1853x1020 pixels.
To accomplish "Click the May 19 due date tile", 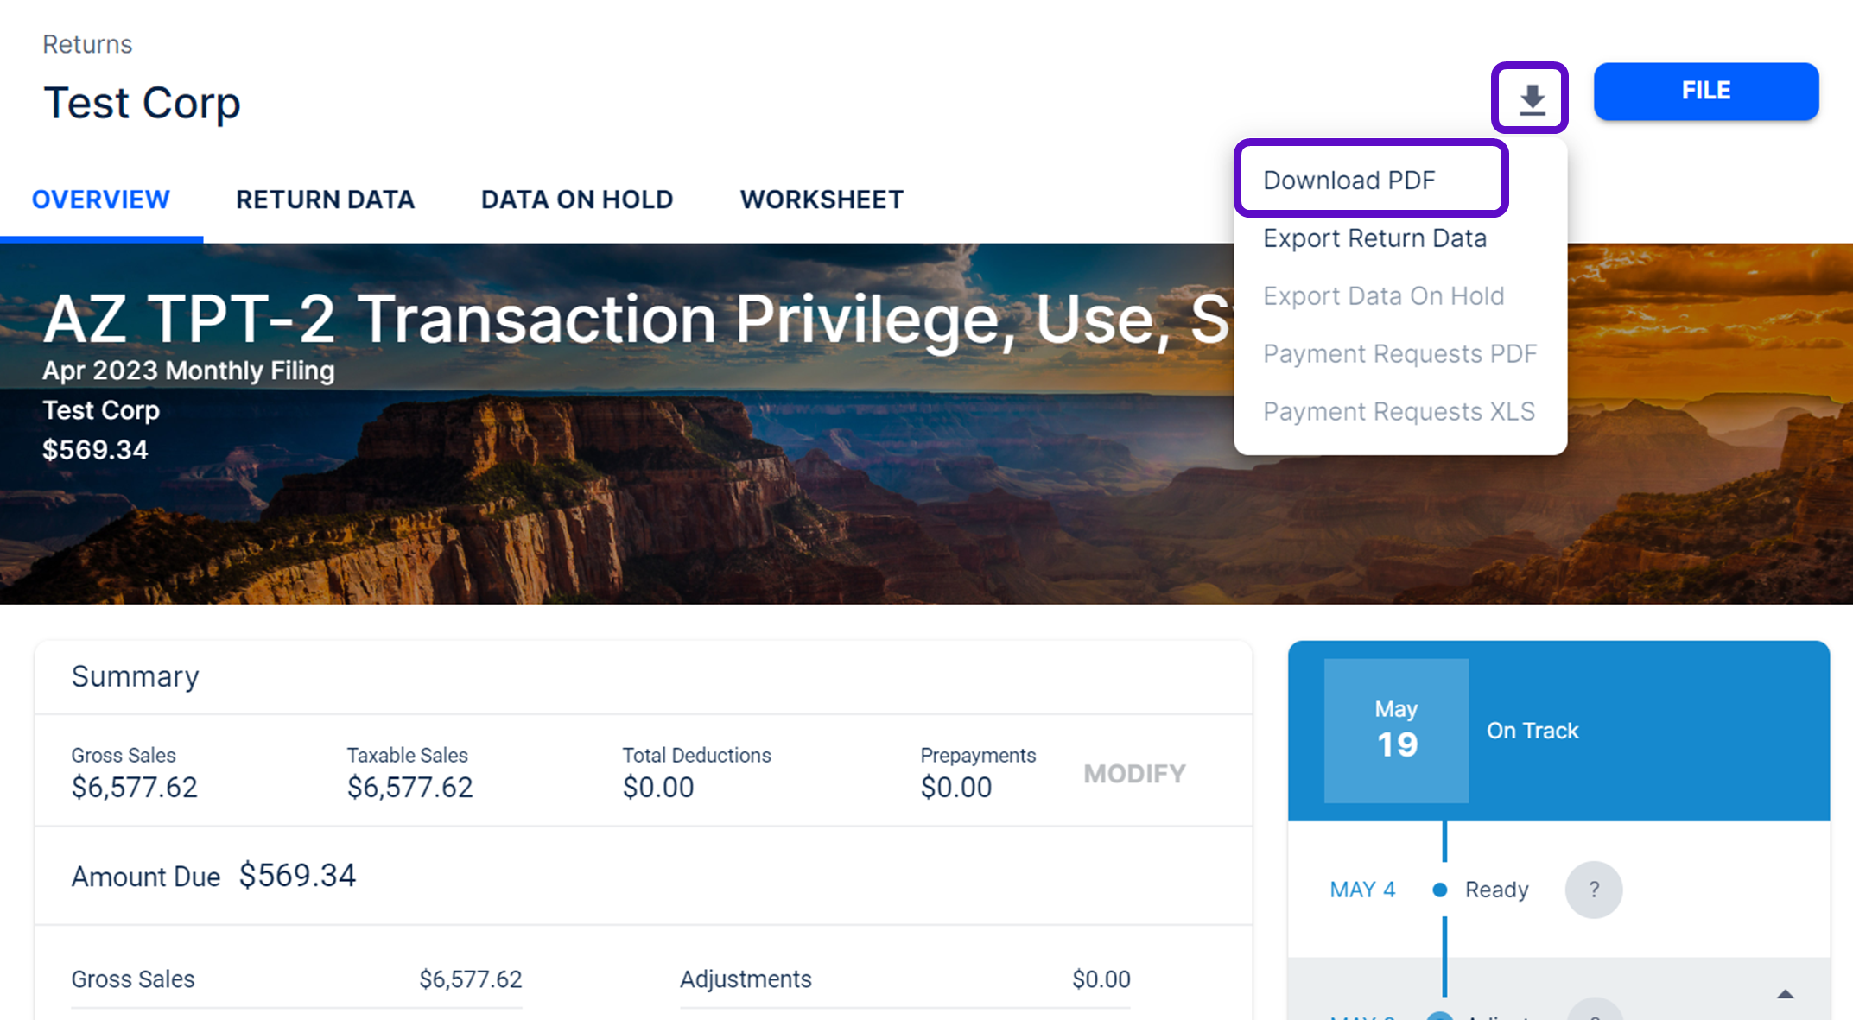I will [1396, 731].
